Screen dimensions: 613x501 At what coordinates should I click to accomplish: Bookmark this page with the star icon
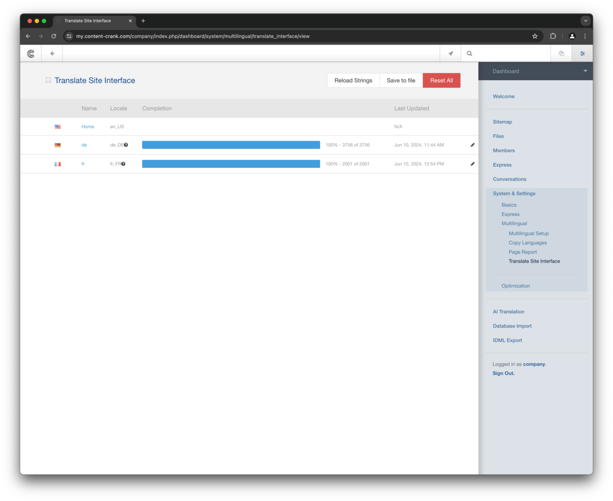coord(535,36)
